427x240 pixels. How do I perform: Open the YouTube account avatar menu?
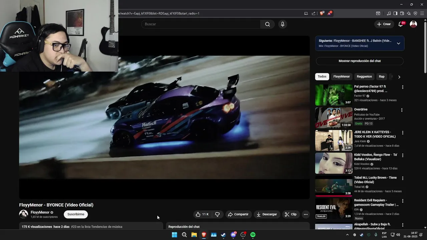tap(413, 24)
